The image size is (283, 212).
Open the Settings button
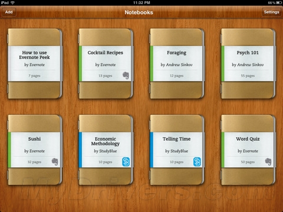(271, 12)
